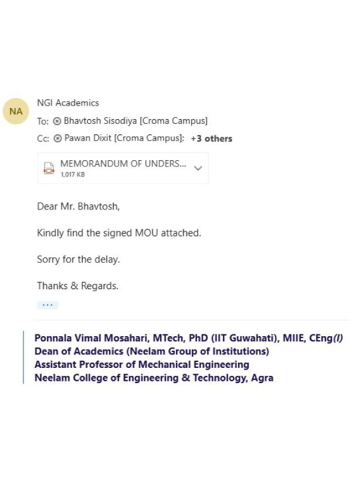Screen dimensions: 349x494
Task: Click the status icon beside Pawan Dixit
Action: [x=57, y=138]
